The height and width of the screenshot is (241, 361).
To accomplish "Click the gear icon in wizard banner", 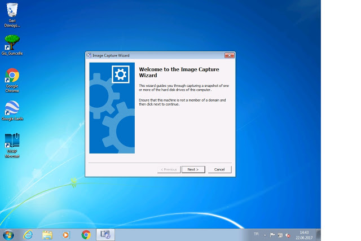I will pyautogui.click(x=121, y=75).
